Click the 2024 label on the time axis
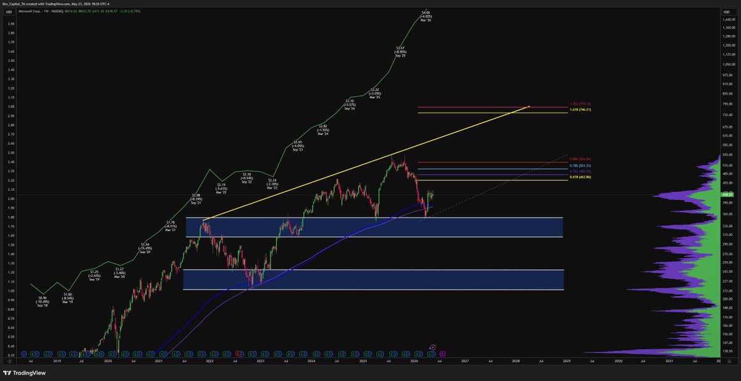The width and height of the screenshot is (741, 381). coord(312,361)
